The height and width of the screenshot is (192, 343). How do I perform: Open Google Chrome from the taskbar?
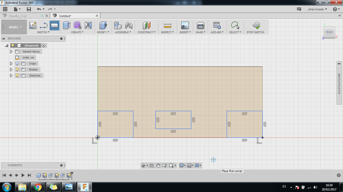[x=38, y=187]
